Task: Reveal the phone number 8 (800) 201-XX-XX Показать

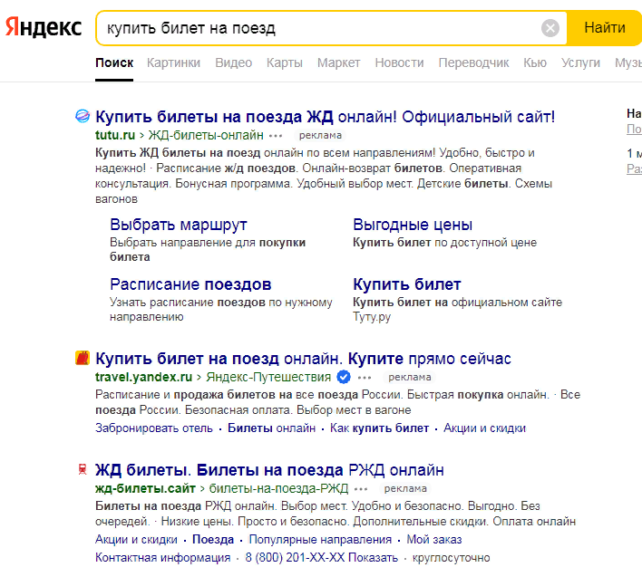Action: 321,558
